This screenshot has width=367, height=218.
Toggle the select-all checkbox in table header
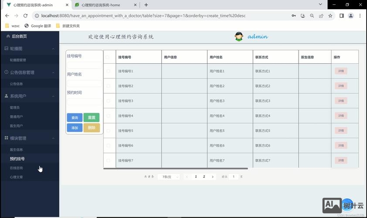point(108,57)
